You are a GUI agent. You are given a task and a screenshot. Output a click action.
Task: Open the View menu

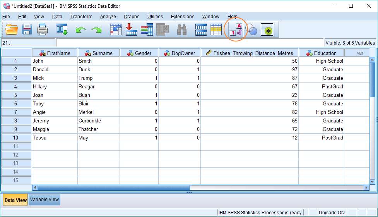(39, 17)
